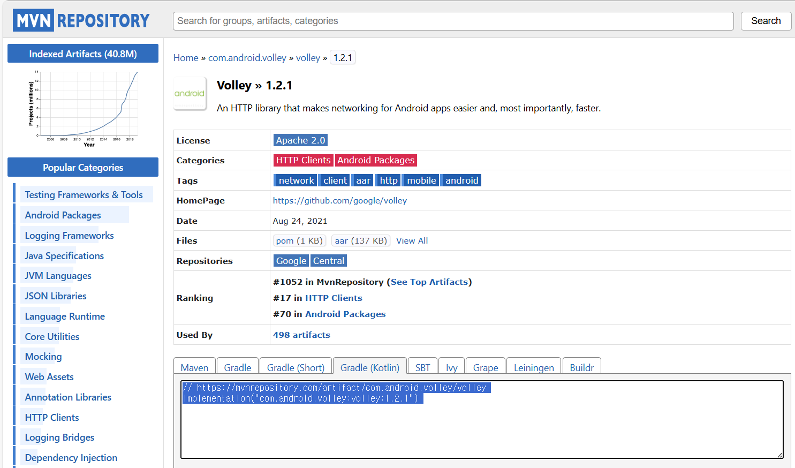Switch to the Buildr tab
Screen dimensions: 795x468
coord(582,367)
